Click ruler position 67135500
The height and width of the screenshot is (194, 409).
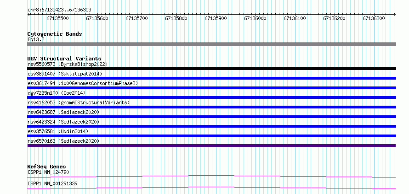pos(57,18)
